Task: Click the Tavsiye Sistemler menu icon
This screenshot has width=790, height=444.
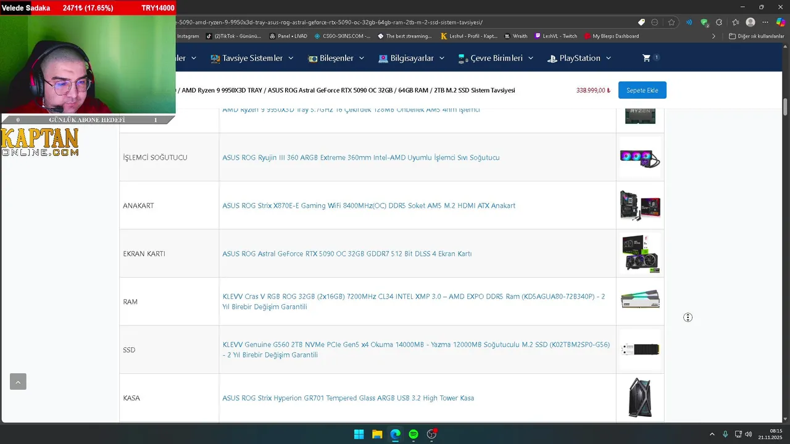Action: point(215,59)
